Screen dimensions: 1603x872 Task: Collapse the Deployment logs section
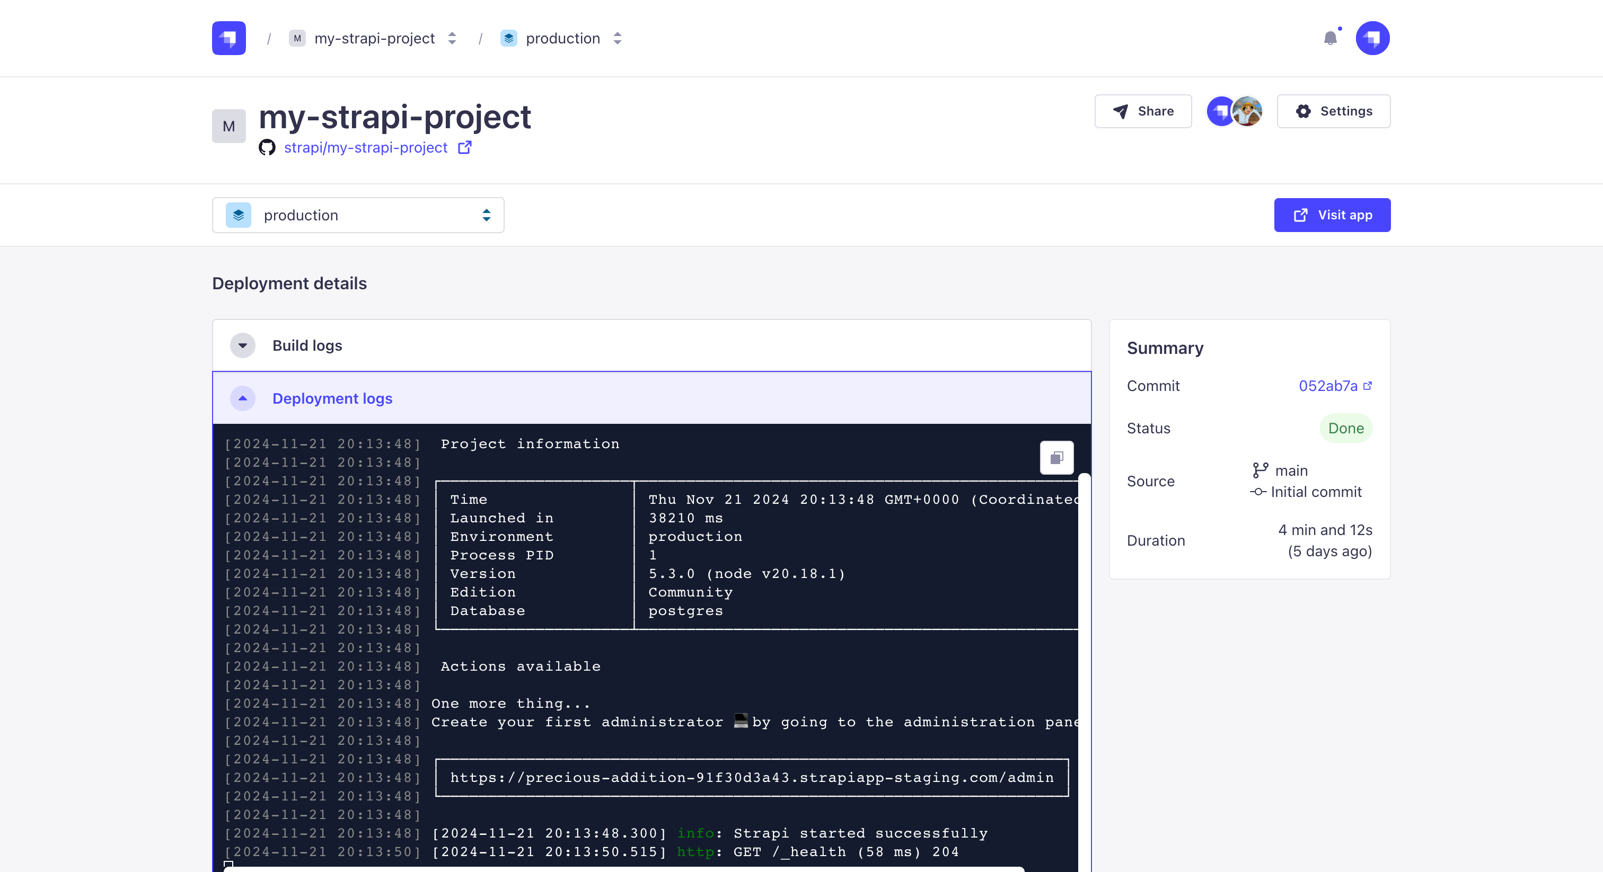click(243, 398)
